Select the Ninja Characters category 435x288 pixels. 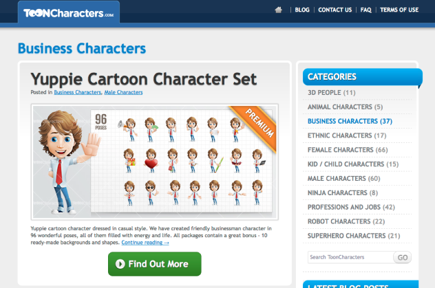343,192
